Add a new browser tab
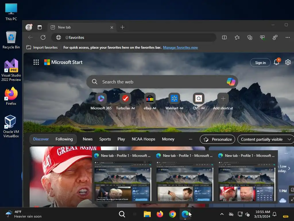Viewport: 294px width, 221px height. pyautogui.click(x=122, y=27)
